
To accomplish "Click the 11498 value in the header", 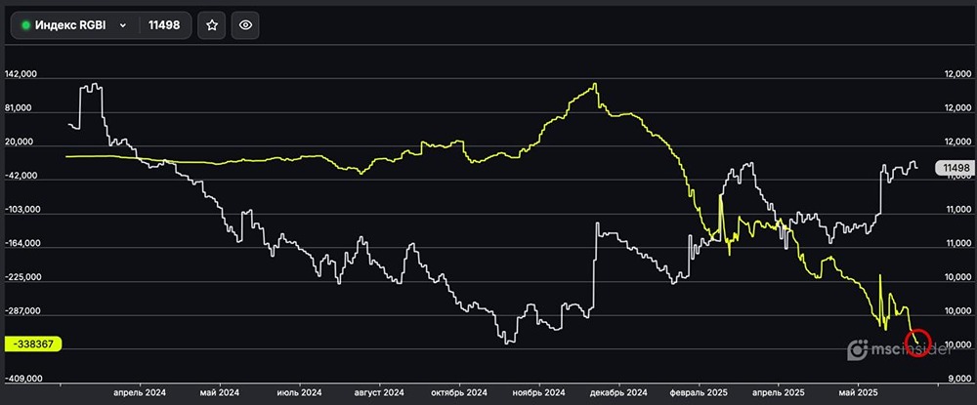I will pyautogui.click(x=163, y=25).
